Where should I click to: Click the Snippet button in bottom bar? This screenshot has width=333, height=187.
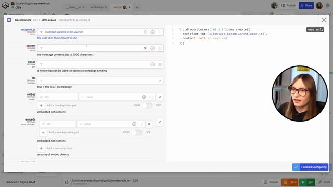pyautogui.click(x=271, y=182)
